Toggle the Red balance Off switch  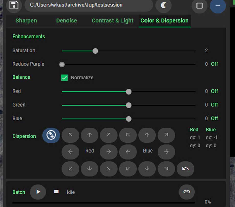(x=215, y=91)
